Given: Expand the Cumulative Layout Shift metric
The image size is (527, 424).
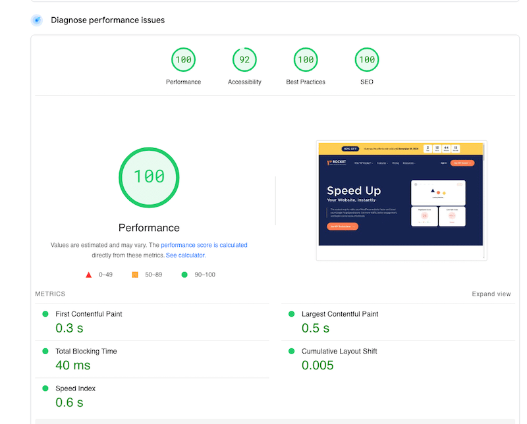Looking at the screenshot, I should (x=339, y=352).
